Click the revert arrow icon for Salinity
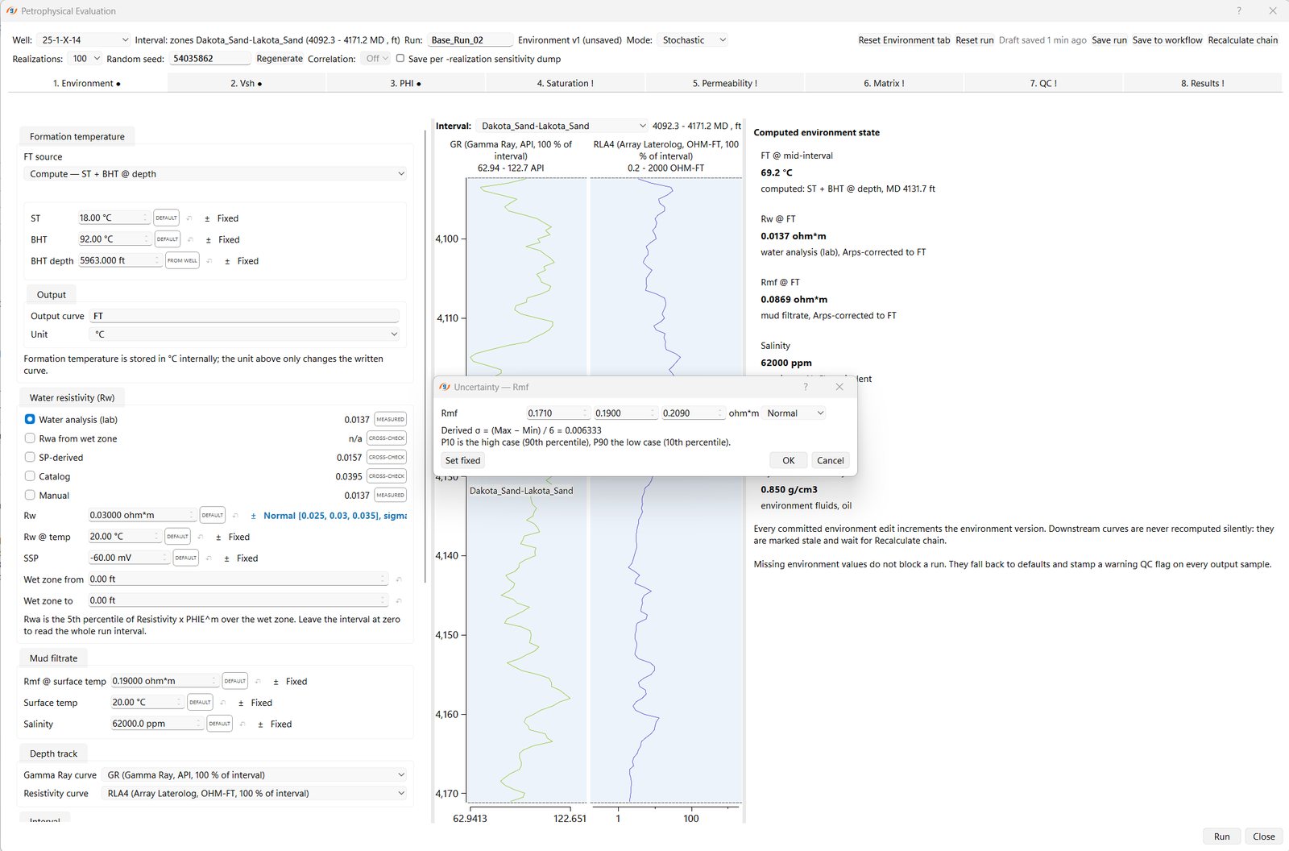1289x851 pixels. coord(242,724)
